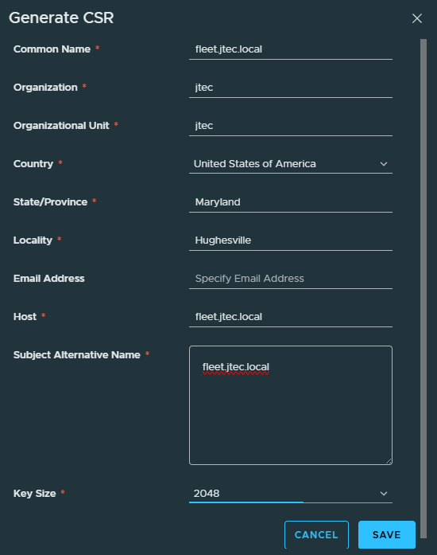The image size is (437, 555).
Task: Click the dialog's vertical scrollbar
Action: (x=423, y=288)
